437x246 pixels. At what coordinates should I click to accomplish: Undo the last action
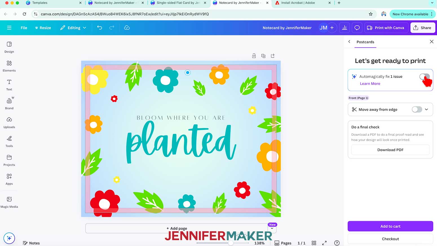100,28
